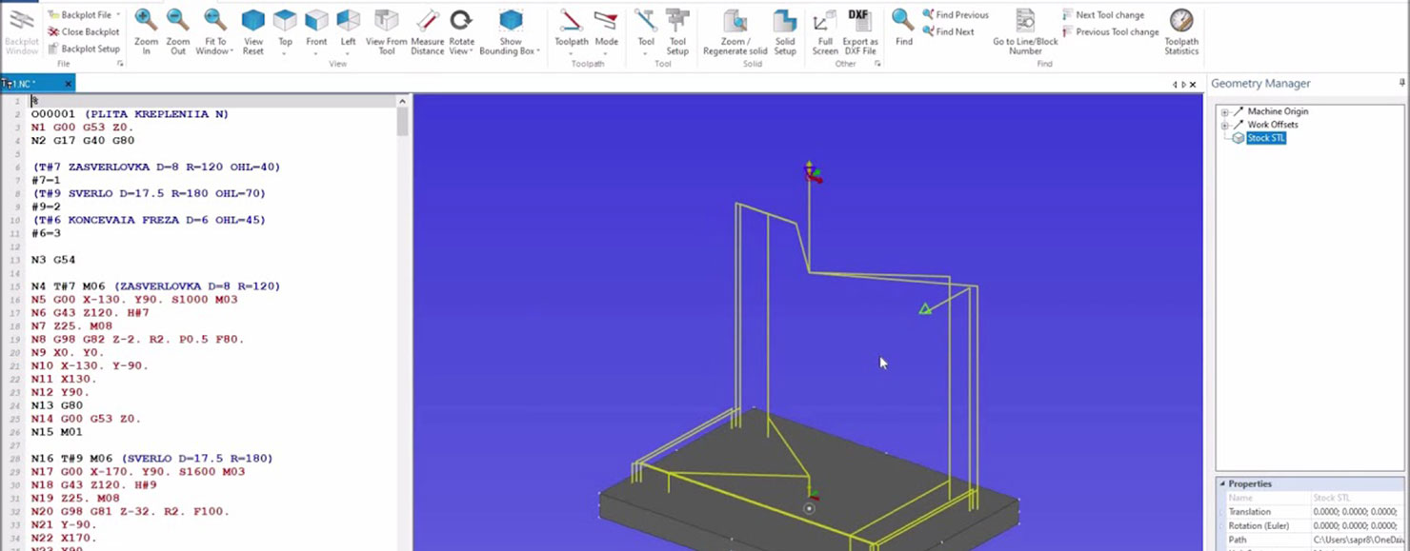Select Stock STL in the geometry tree
1410x551 pixels.
pos(1265,138)
